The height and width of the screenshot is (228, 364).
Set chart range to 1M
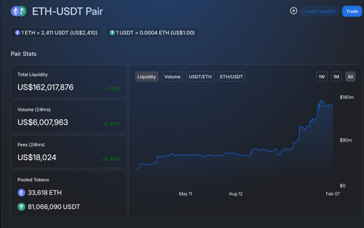pyautogui.click(x=336, y=76)
